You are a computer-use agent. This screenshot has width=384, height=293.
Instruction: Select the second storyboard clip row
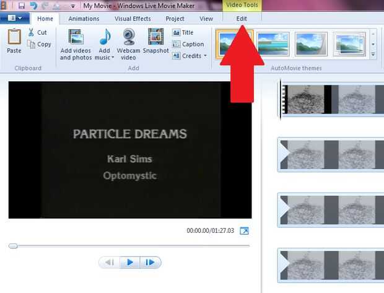331,155
